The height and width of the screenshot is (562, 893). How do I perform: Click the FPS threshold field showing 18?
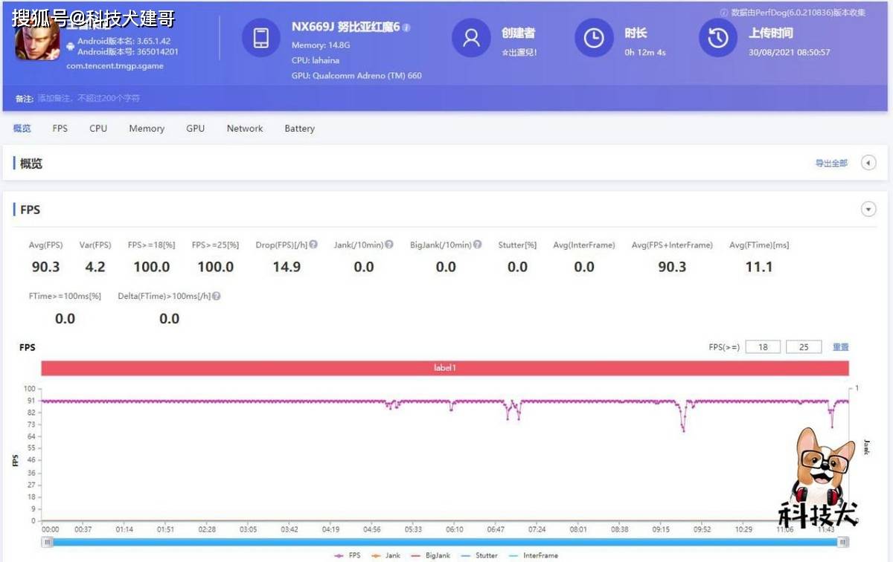click(762, 347)
